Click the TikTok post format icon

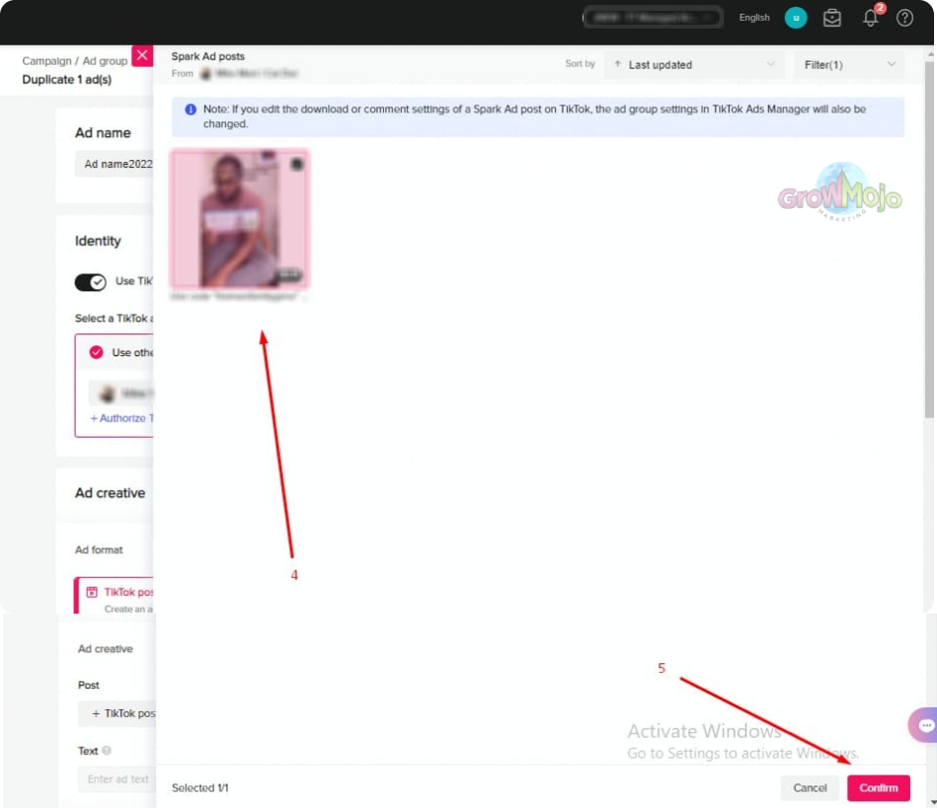point(92,592)
